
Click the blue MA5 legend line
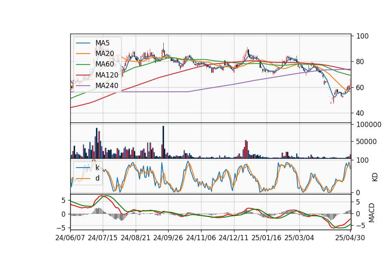pyautogui.click(x=83, y=43)
